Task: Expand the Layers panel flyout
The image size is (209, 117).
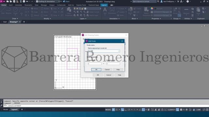Action: 83,19
